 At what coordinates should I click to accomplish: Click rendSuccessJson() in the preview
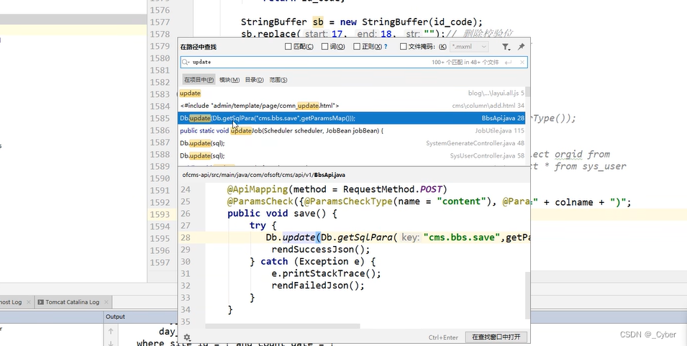coord(321,249)
